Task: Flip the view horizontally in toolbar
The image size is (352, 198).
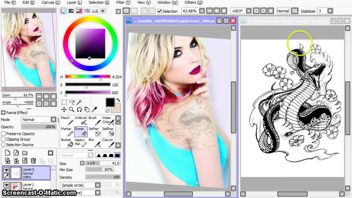Action: click(295, 11)
